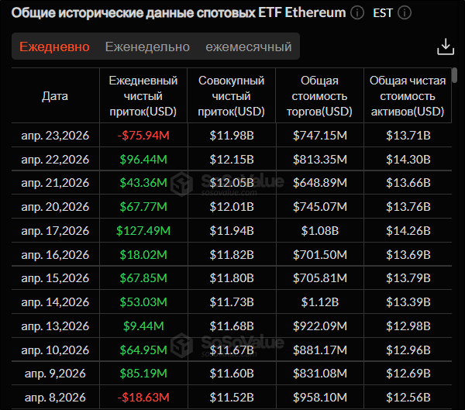Click info icon next to ETF Ethereum title
Screen dimensions: 465x410
point(356,13)
